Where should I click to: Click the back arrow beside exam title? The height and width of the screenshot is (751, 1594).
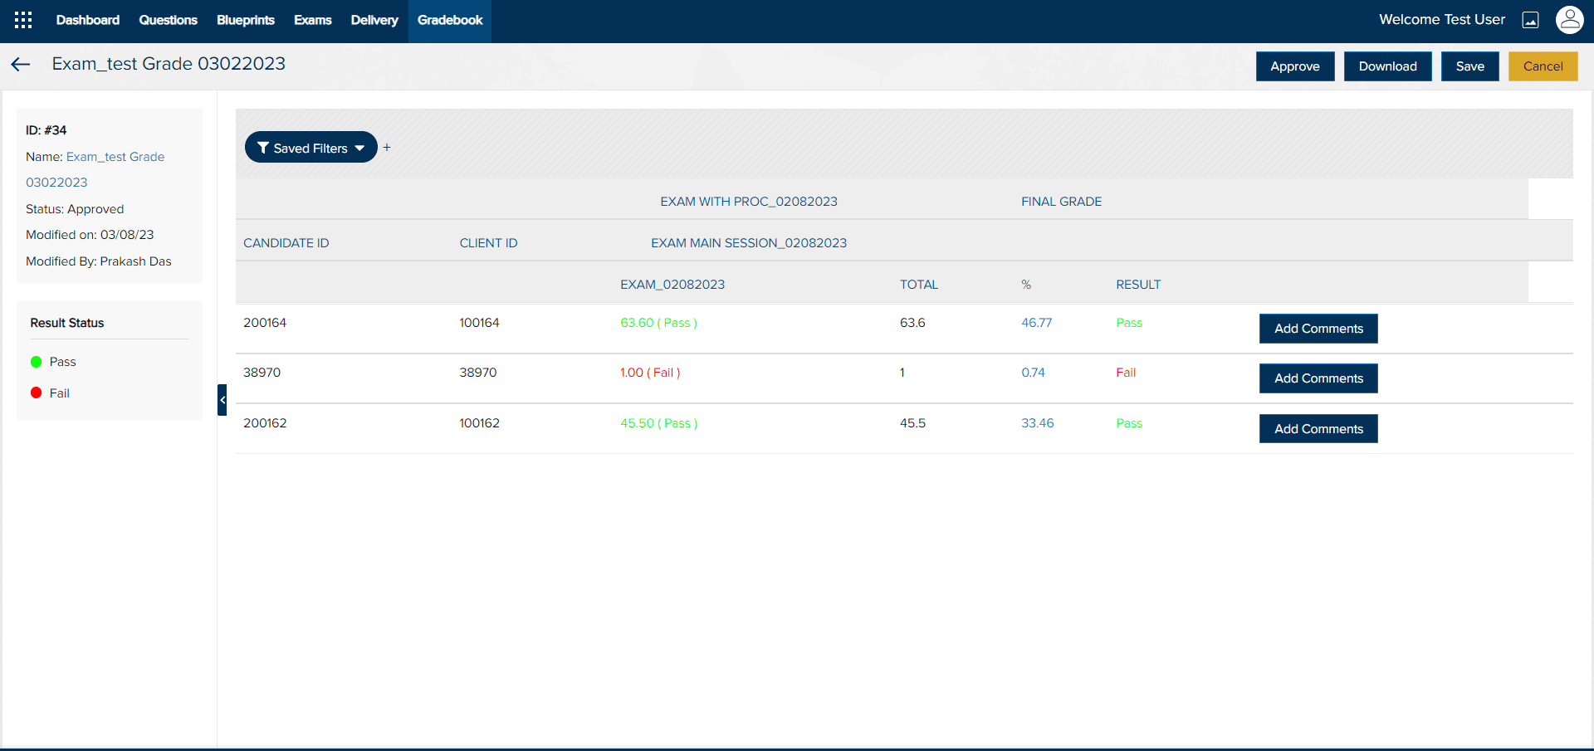tap(21, 65)
